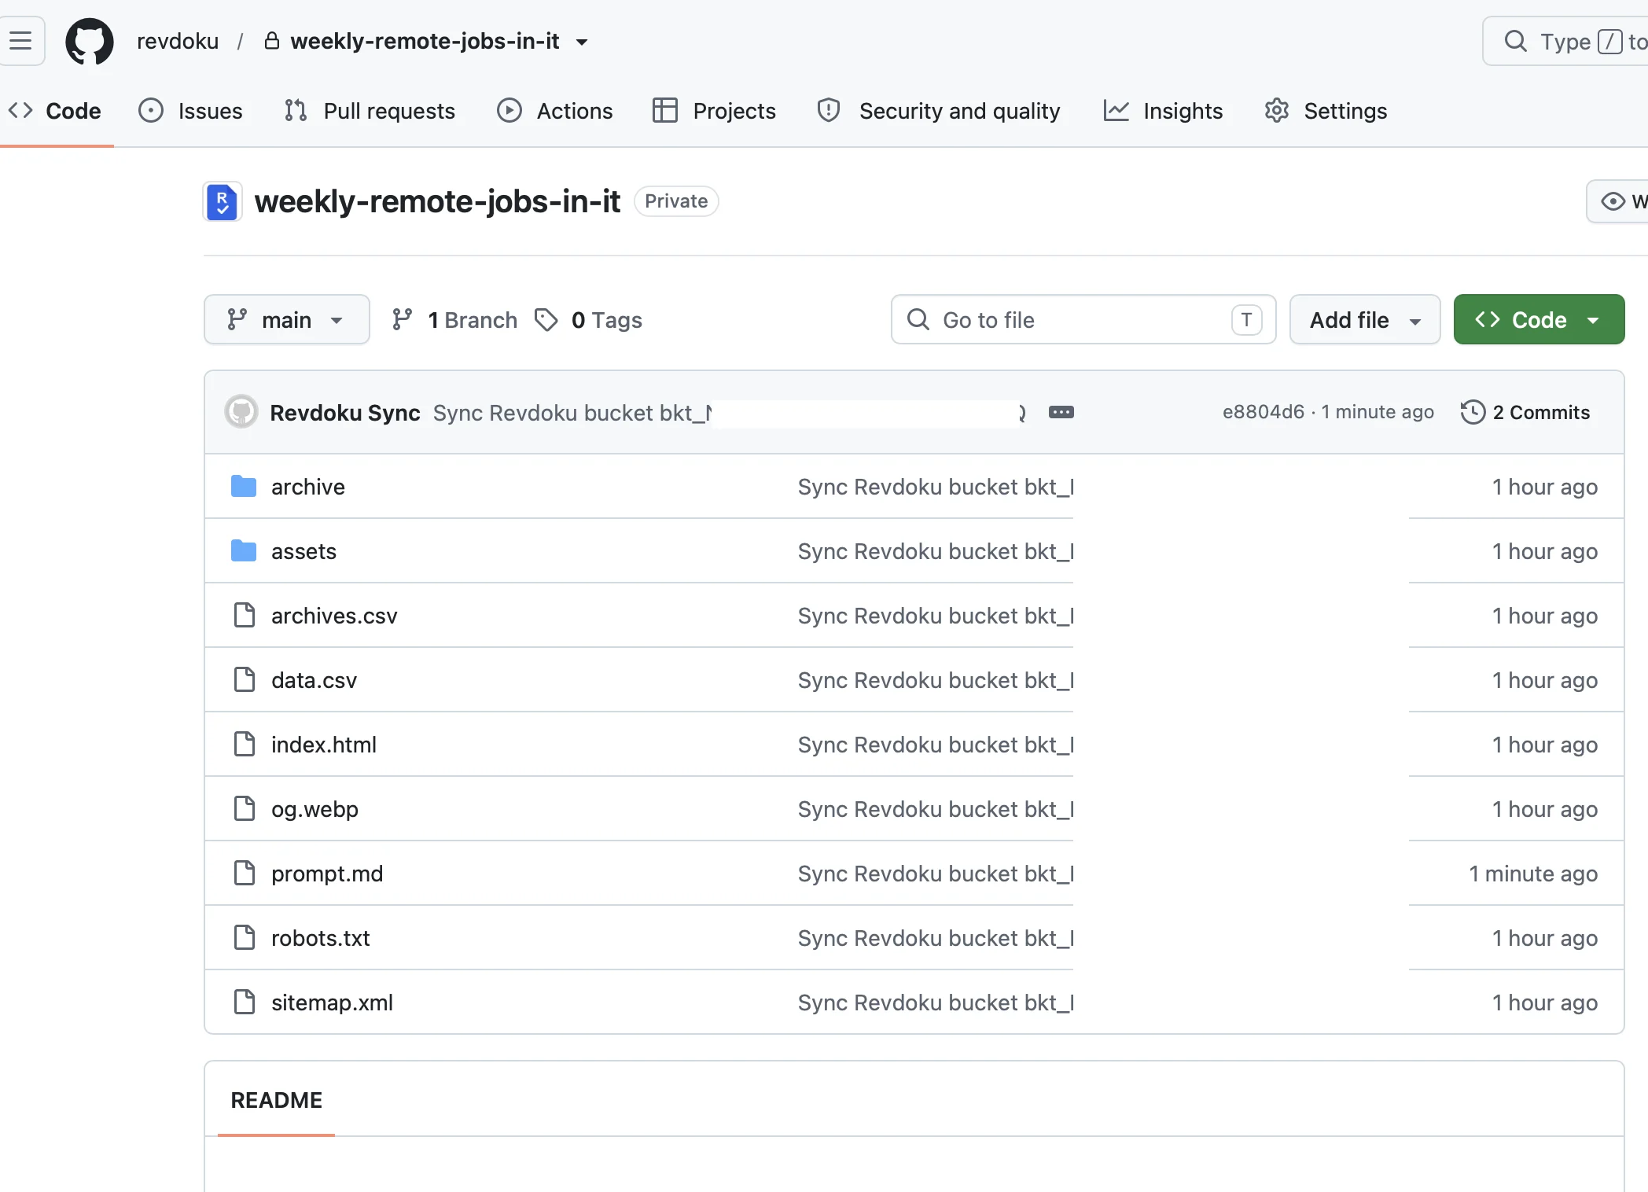Open the prompt.md file
The width and height of the screenshot is (1648, 1192).
[327, 874]
